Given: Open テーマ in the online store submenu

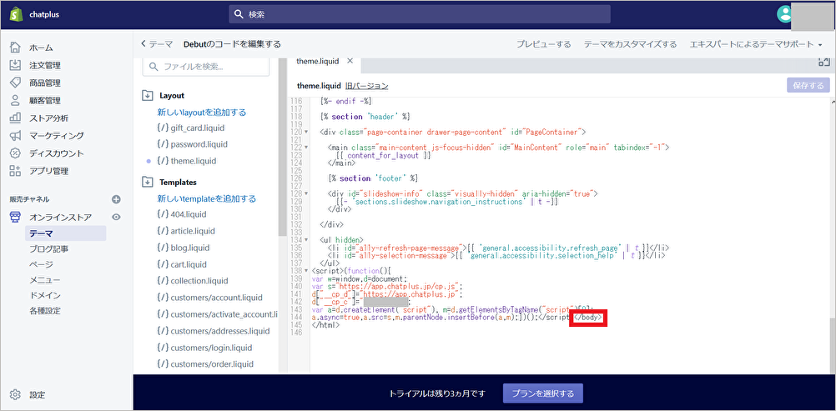Looking at the screenshot, I should coord(65,233).
